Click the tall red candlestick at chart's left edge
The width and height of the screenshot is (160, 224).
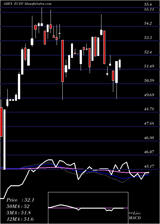click(x=1, y=122)
